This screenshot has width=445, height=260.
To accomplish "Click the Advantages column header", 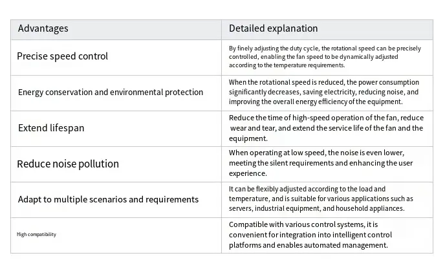I will (43, 28).
